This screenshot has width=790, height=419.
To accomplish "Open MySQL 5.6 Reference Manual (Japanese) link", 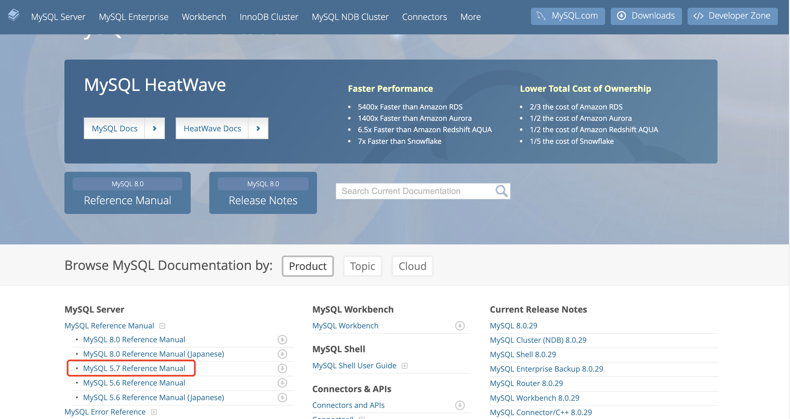I will tap(154, 398).
